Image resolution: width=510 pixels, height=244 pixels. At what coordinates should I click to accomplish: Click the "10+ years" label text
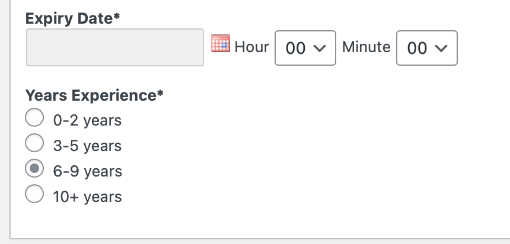point(87,197)
